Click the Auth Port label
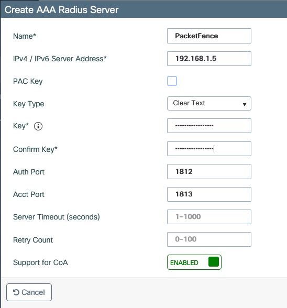The width and height of the screenshot is (287, 308). (29, 172)
